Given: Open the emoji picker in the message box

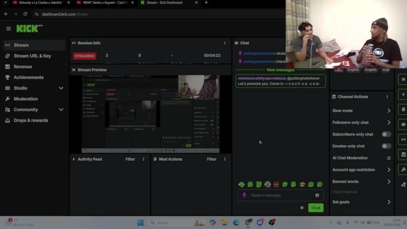Looking at the screenshot, I should 317,195.
